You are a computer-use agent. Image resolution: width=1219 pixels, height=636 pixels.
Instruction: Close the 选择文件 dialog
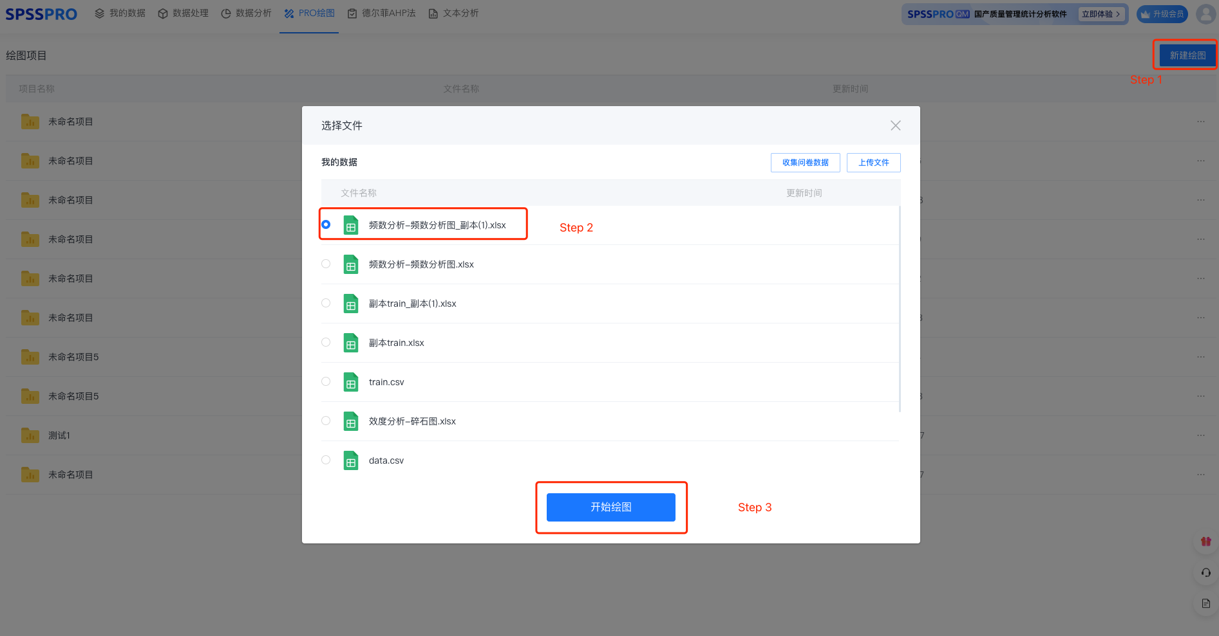895,125
